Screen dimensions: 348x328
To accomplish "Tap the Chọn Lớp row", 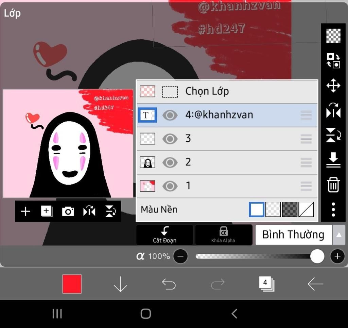I will point(227,91).
